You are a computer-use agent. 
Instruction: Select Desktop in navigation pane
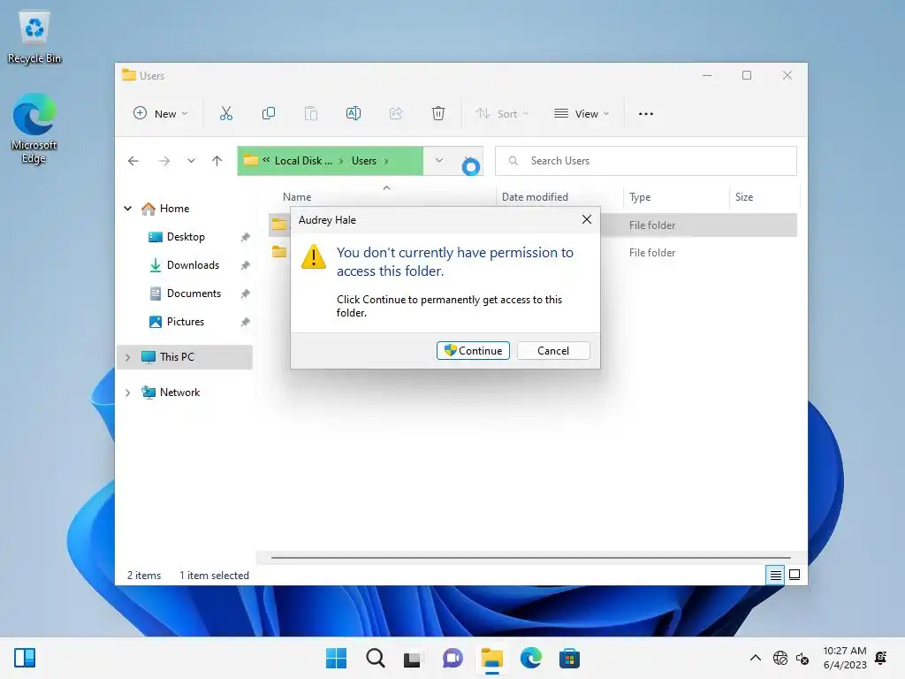186,237
